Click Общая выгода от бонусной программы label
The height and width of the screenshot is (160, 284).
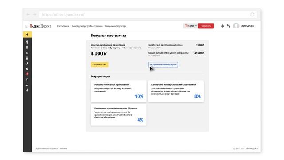point(168,53)
